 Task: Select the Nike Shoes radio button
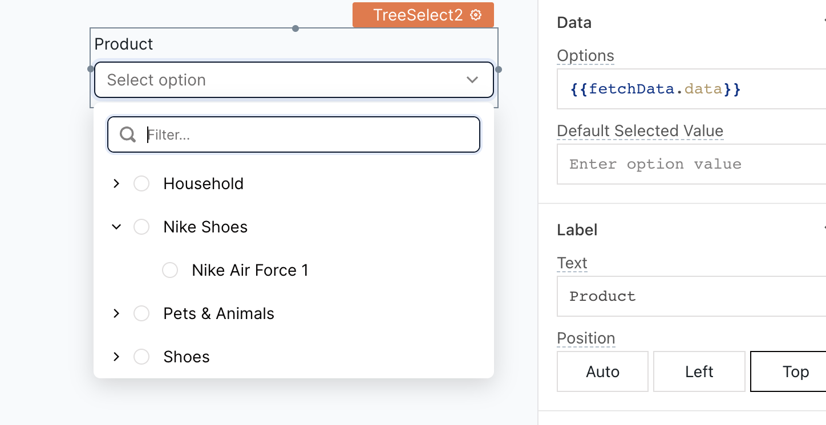141,227
